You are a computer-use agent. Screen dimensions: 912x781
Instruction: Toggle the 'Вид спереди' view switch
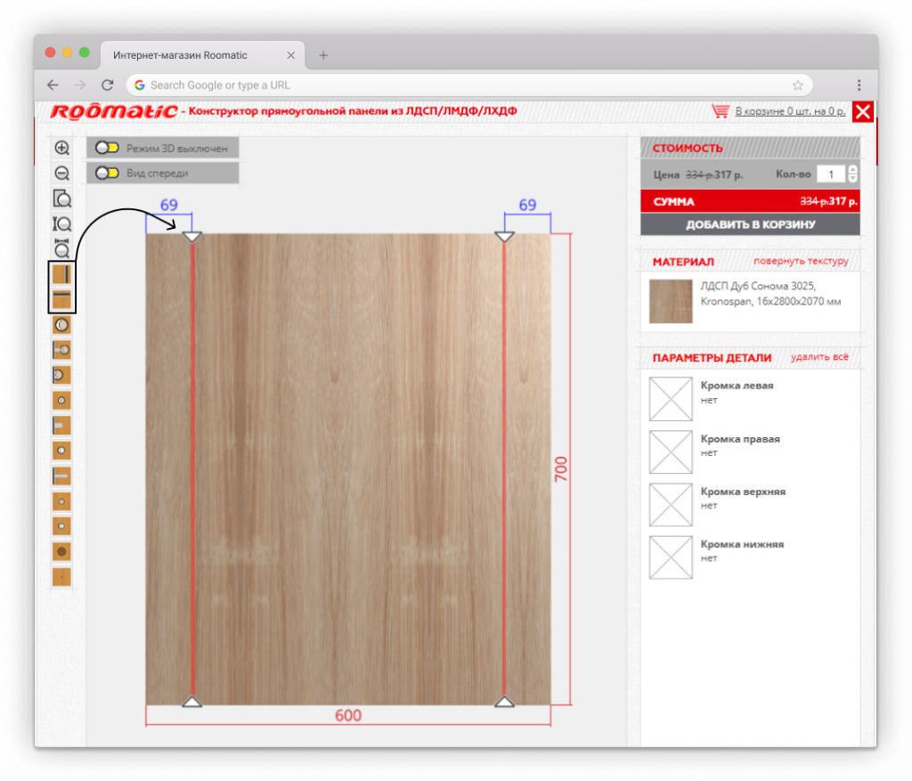(x=107, y=173)
